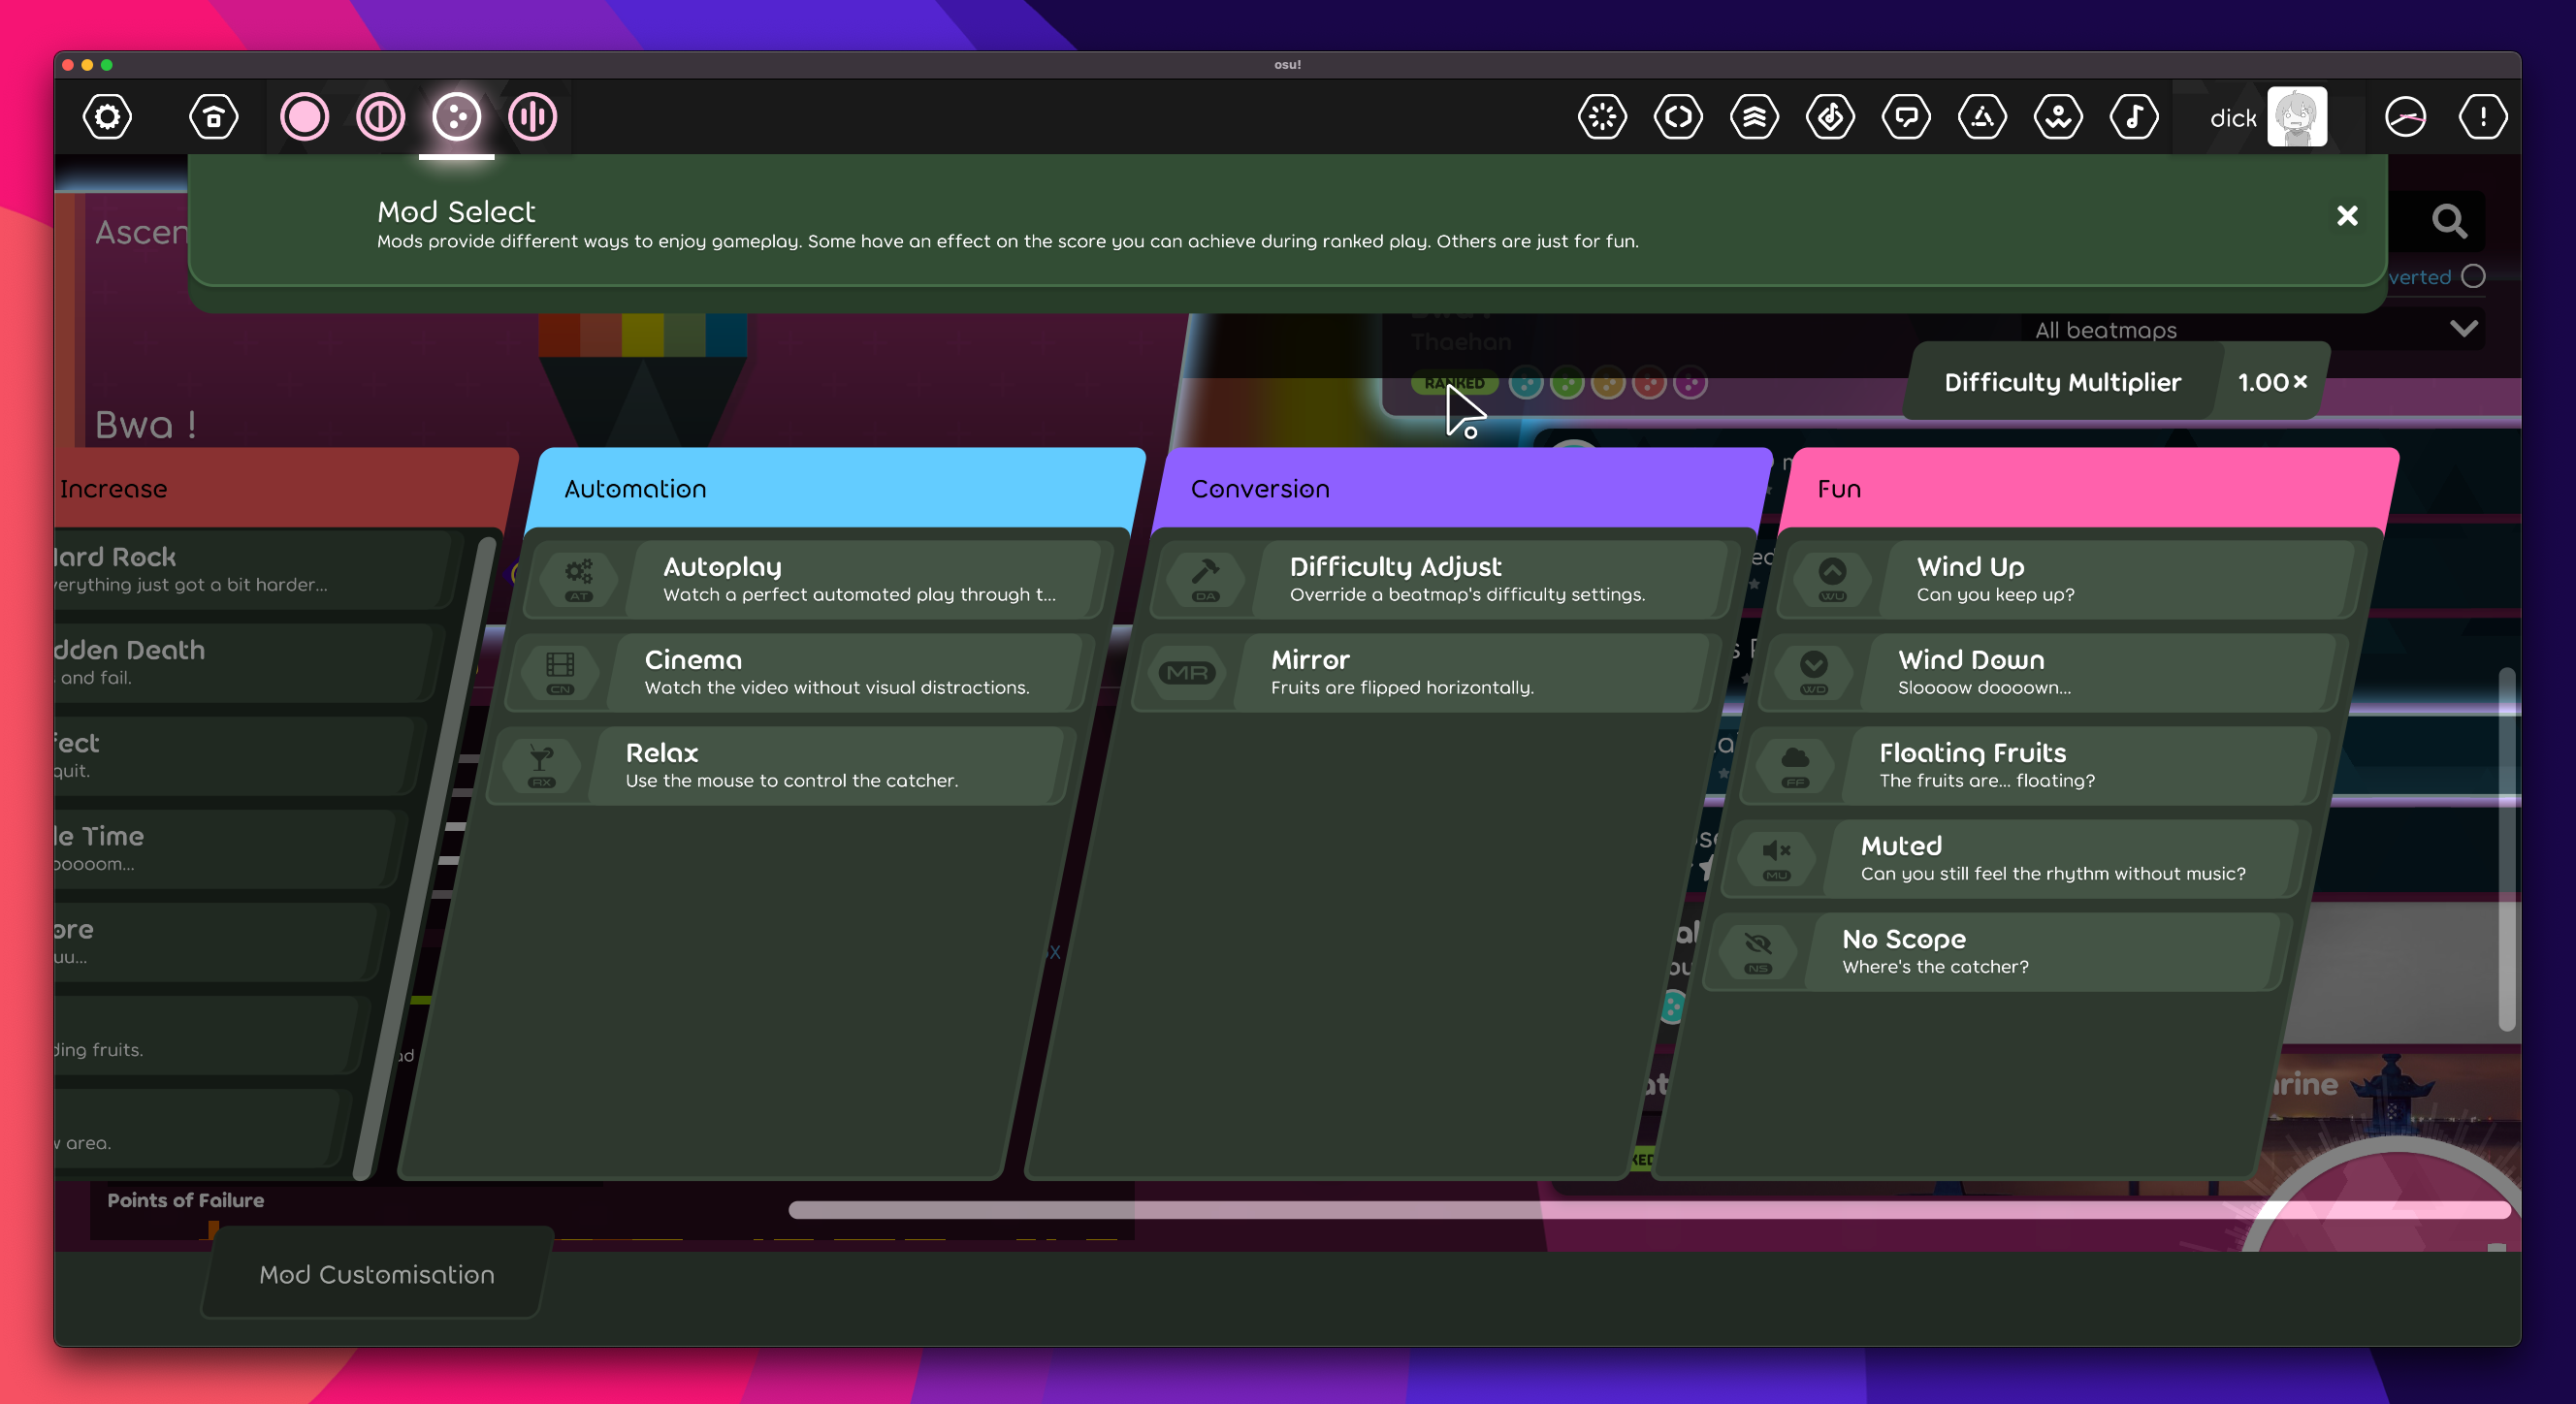The height and width of the screenshot is (1404, 2576).
Task: Click the horizontal scrollbar at the bottom
Action: coord(1650,1211)
